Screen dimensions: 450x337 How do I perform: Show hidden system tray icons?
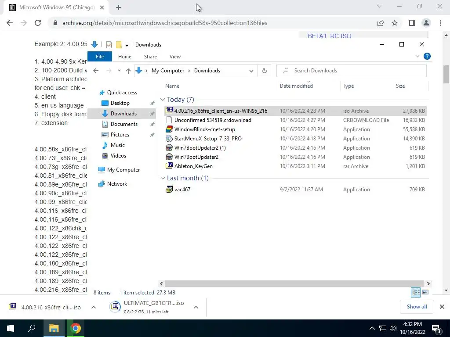click(372, 328)
